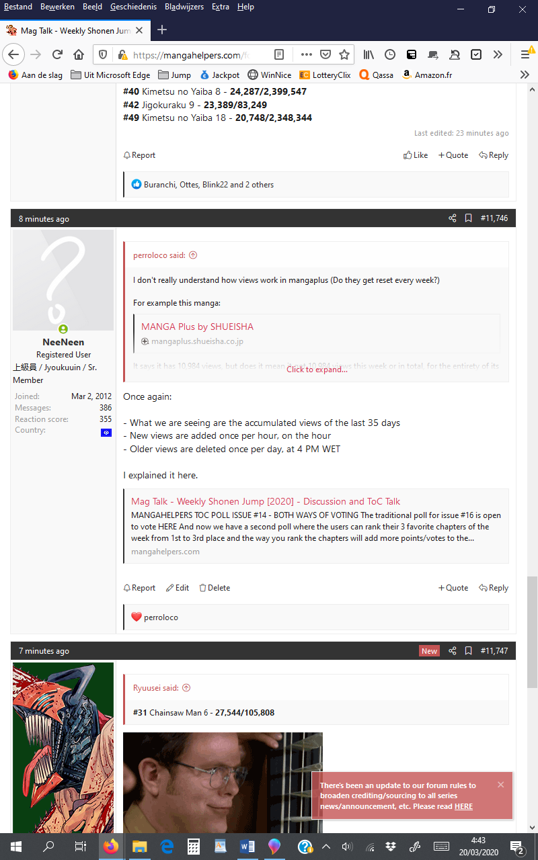
Task: Open history clock icon in toolbar
Action: point(390,54)
